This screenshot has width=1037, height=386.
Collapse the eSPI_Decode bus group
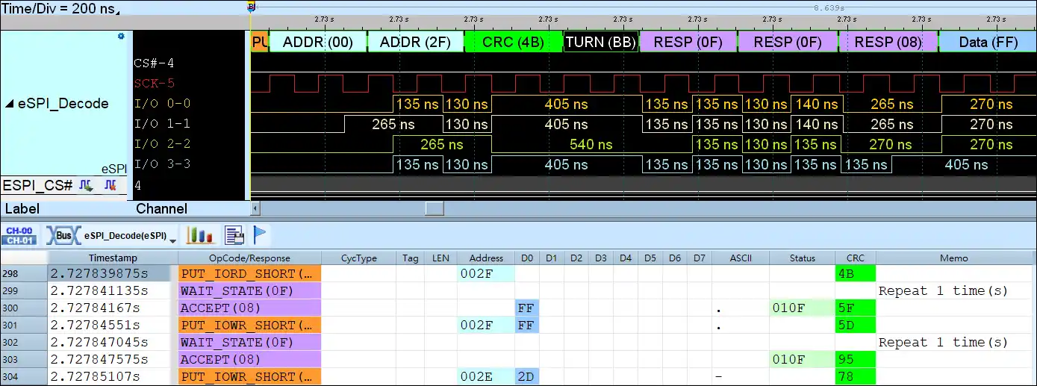pyautogui.click(x=9, y=104)
